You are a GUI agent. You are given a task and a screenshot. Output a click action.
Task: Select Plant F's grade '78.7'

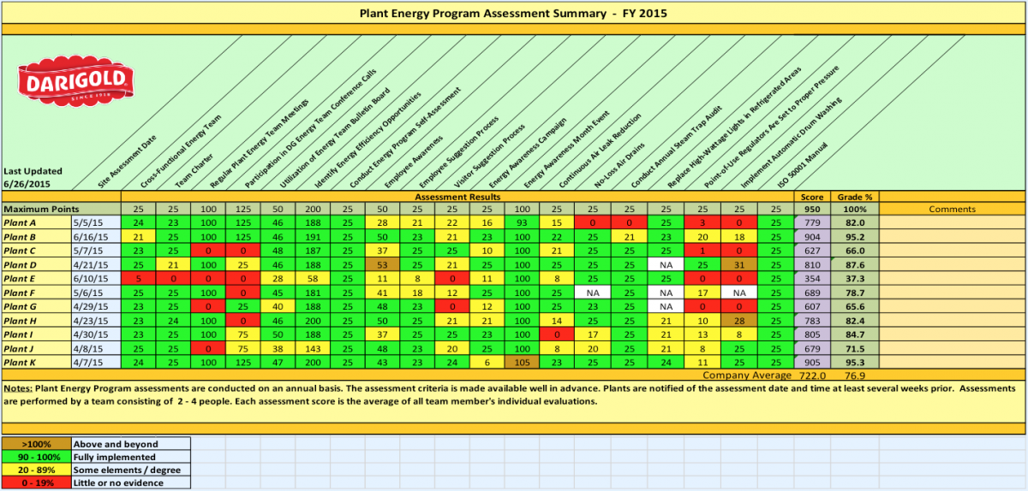(x=852, y=292)
